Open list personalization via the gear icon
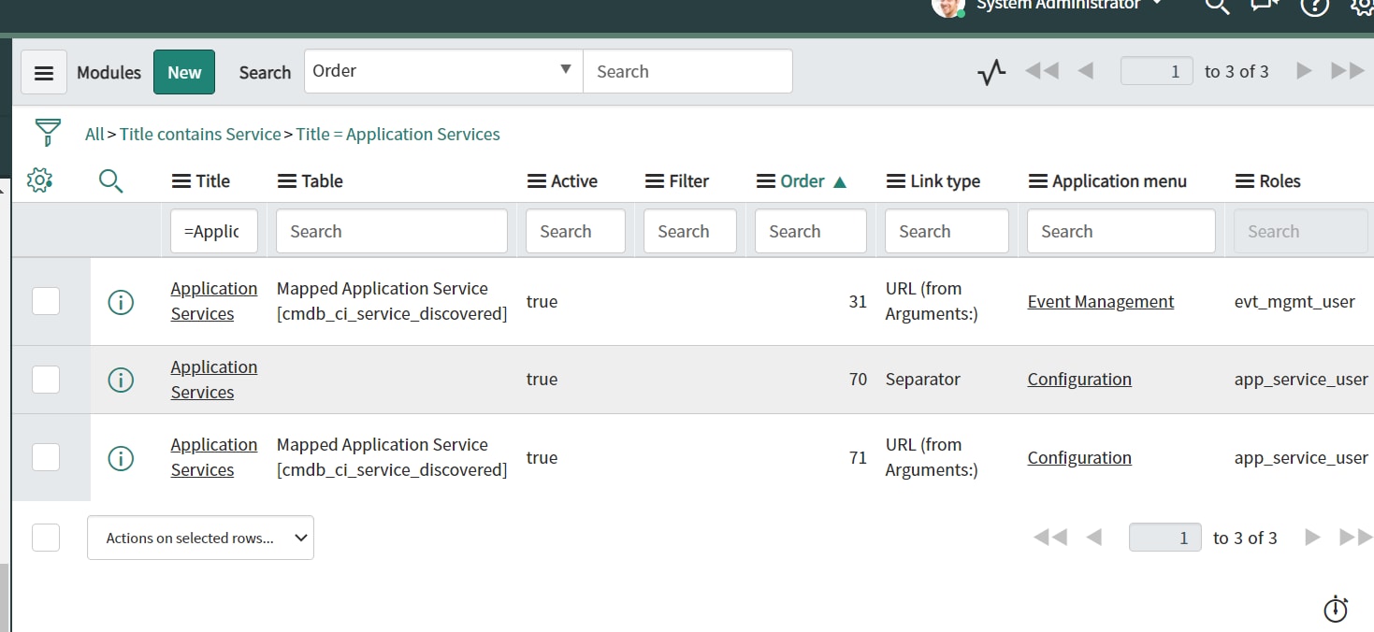 [40, 180]
